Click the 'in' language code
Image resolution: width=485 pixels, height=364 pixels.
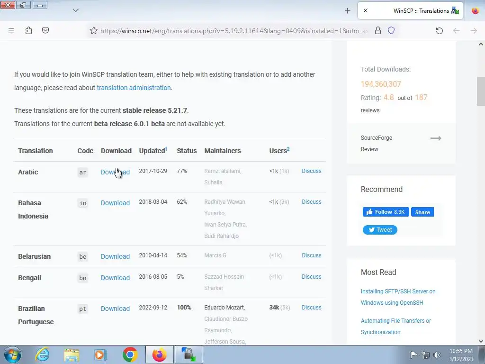coord(82,203)
